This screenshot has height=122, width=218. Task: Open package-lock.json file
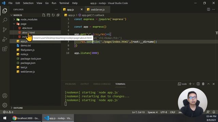[31, 59]
